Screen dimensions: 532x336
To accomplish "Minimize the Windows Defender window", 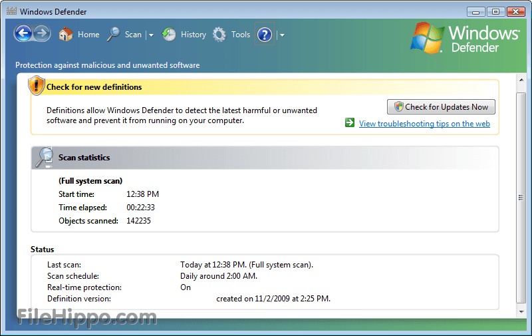I will click(475, 12).
